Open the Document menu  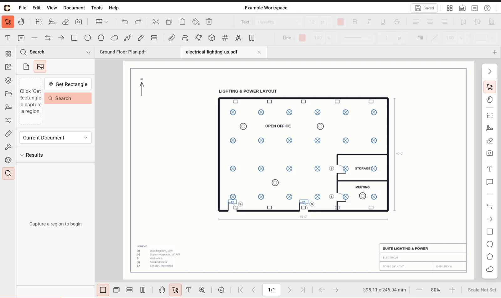pos(74,8)
